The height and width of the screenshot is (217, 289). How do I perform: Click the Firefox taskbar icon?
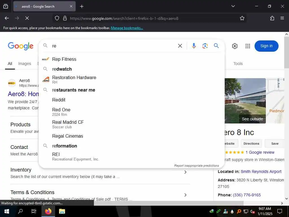[48, 211]
